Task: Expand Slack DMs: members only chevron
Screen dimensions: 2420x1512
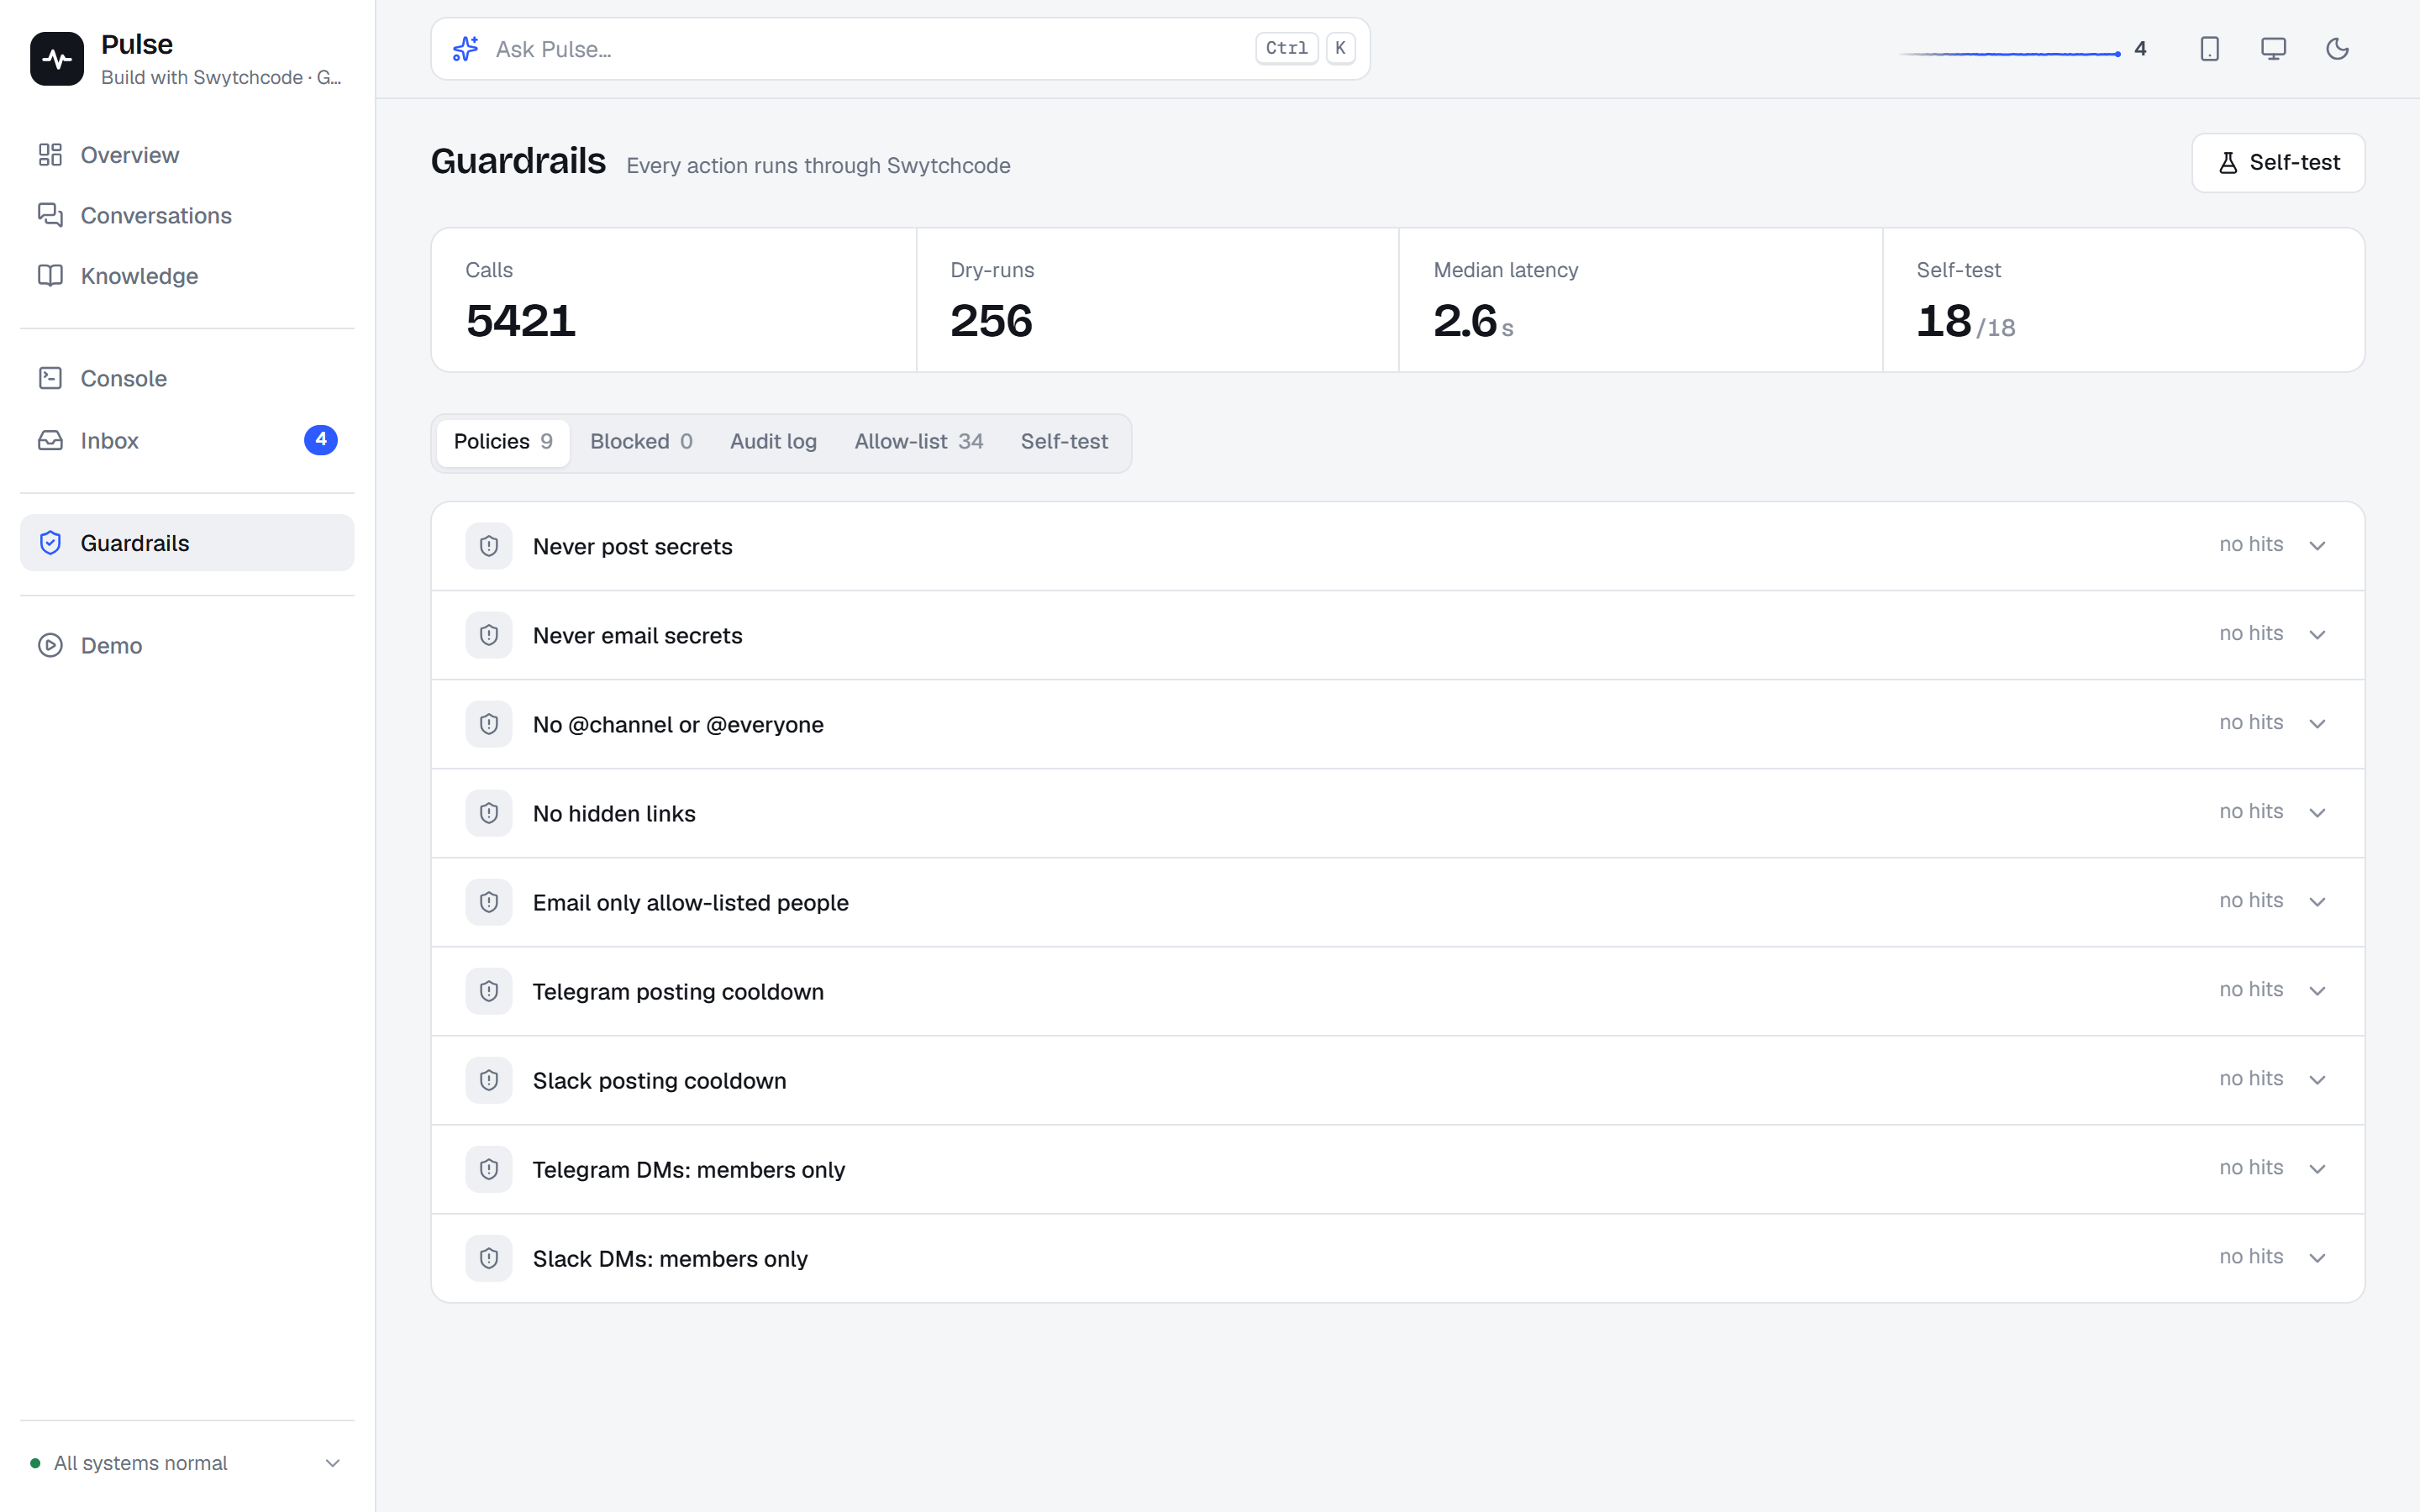Action: point(2317,1258)
